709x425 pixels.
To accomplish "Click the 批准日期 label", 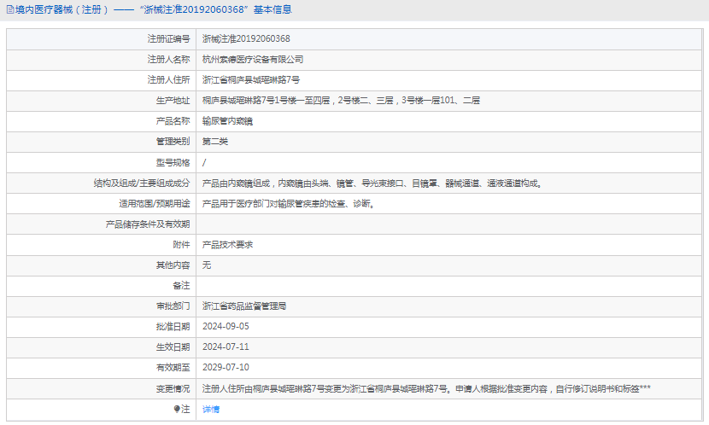I will (x=173, y=327).
